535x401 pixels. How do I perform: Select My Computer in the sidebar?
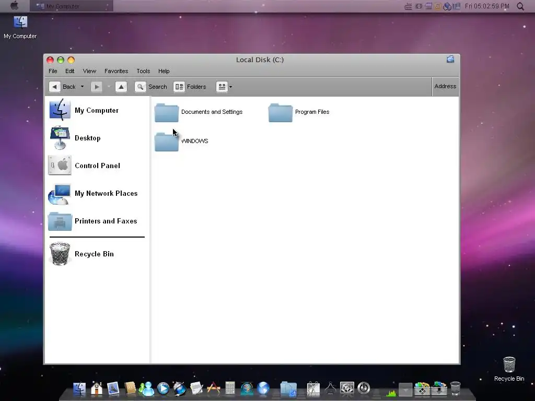[97, 111]
